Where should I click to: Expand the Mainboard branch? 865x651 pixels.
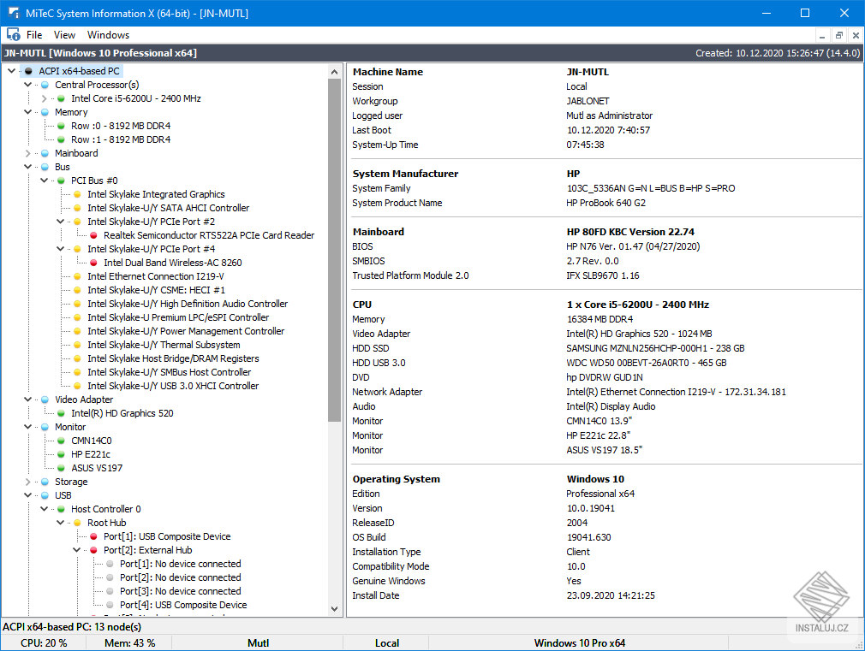click(x=28, y=153)
